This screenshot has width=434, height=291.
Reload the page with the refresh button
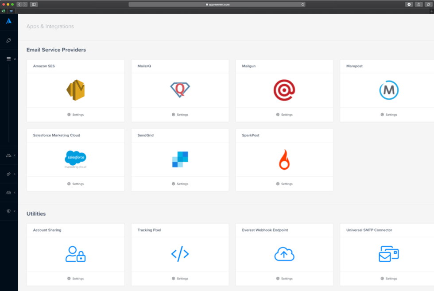302,4
